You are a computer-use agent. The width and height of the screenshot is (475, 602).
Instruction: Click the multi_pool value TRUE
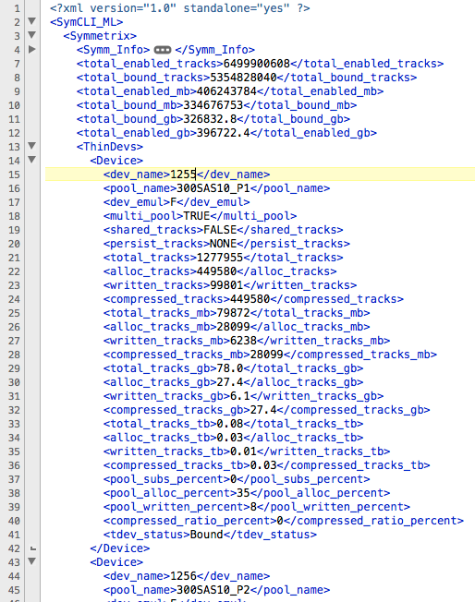point(197,216)
